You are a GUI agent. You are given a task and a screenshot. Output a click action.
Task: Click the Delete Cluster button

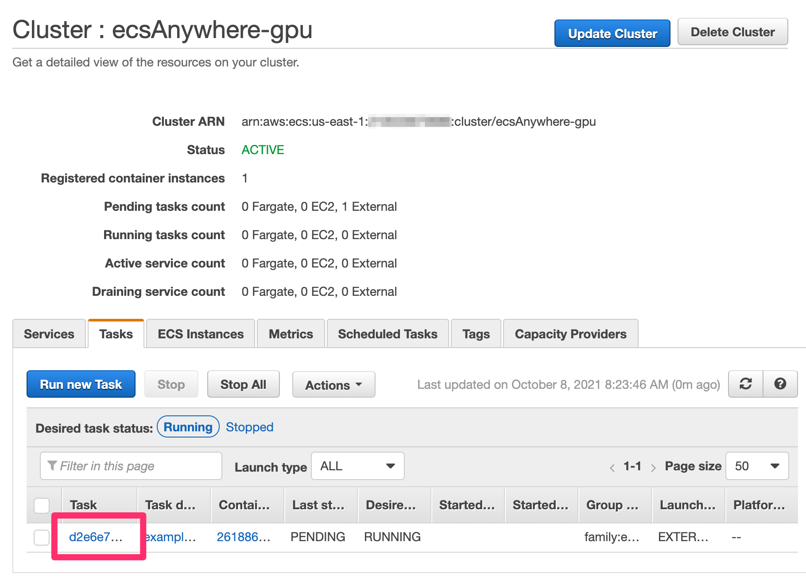coord(733,32)
